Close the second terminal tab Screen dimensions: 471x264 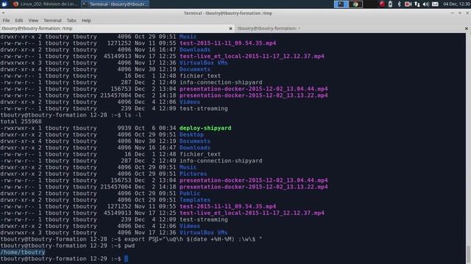(x=466, y=29)
